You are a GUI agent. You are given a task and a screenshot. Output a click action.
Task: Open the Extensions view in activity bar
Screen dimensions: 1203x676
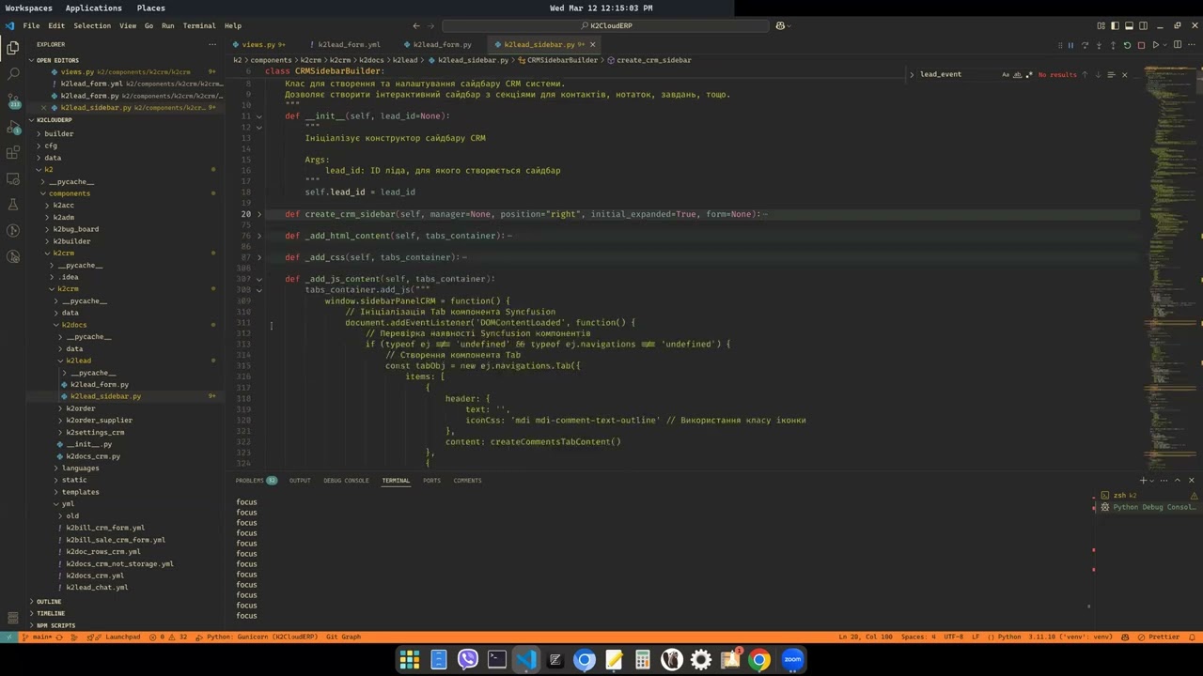click(x=13, y=152)
